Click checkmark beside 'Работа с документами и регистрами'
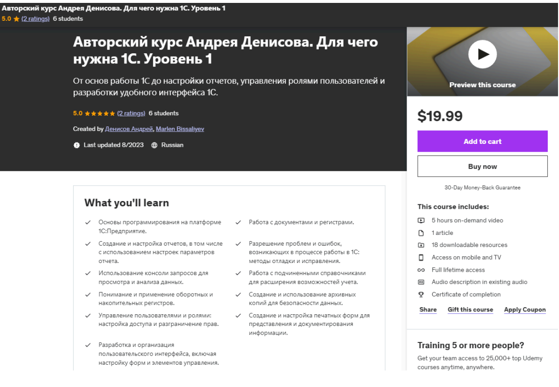Image resolution: width=559 pixels, height=387 pixels. coord(238,222)
